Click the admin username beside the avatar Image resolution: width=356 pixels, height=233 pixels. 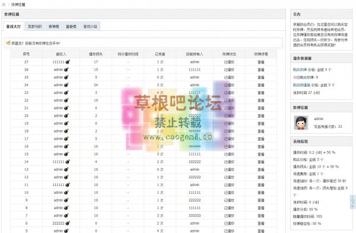[x=319, y=119]
